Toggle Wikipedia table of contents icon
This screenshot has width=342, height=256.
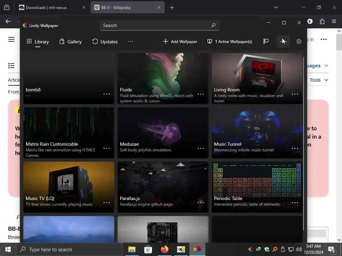pos(11,66)
